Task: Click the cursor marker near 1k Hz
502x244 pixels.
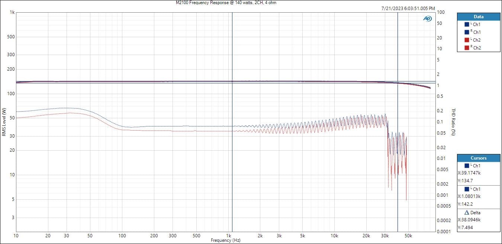Action: coord(232,81)
